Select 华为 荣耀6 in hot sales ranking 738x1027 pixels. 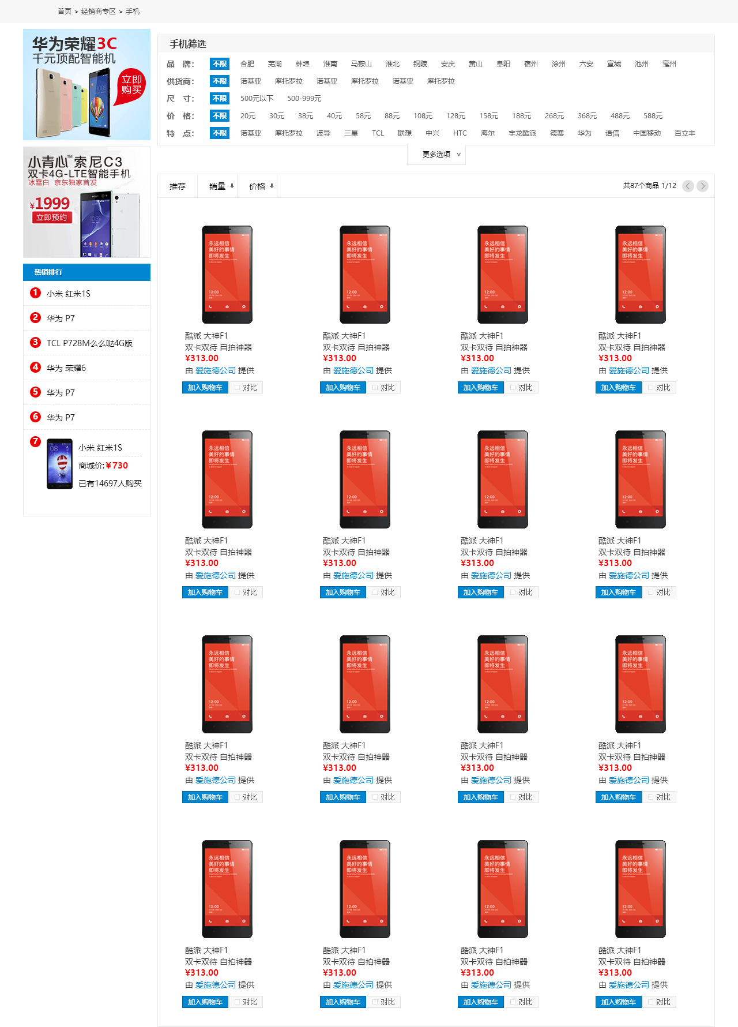(x=66, y=368)
